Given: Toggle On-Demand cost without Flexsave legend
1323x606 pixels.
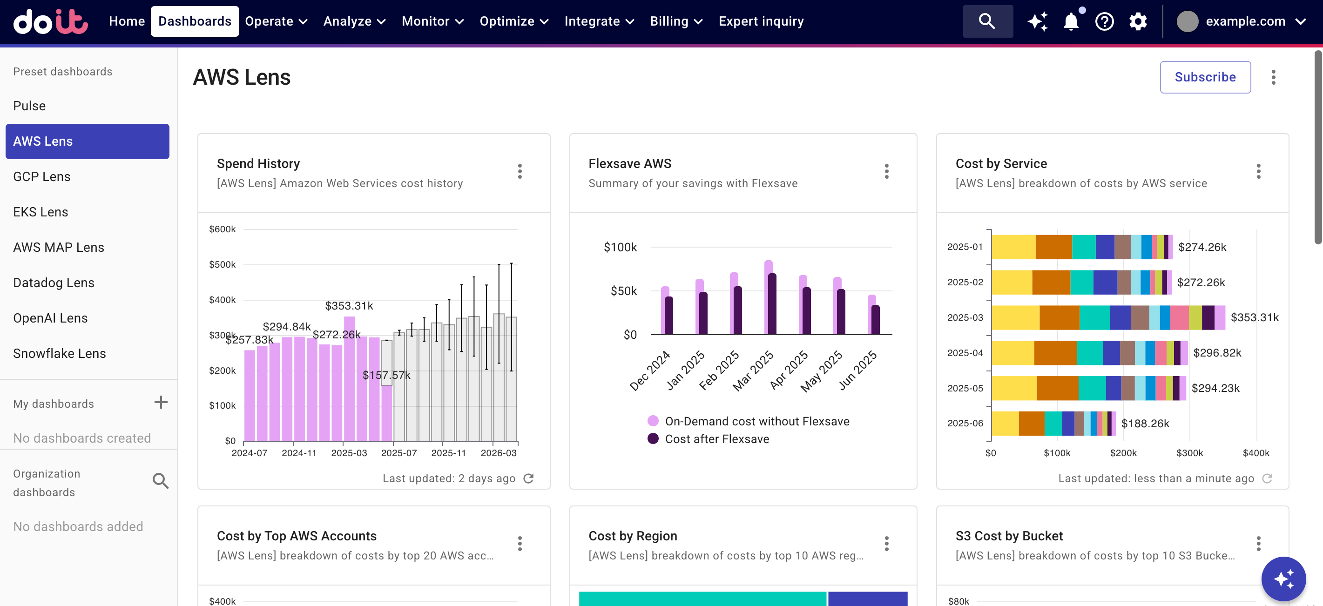Looking at the screenshot, I should click(x=749, y=421).
